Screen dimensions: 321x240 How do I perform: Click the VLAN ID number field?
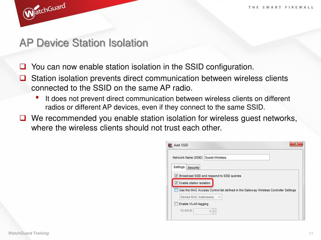[203, 211]
